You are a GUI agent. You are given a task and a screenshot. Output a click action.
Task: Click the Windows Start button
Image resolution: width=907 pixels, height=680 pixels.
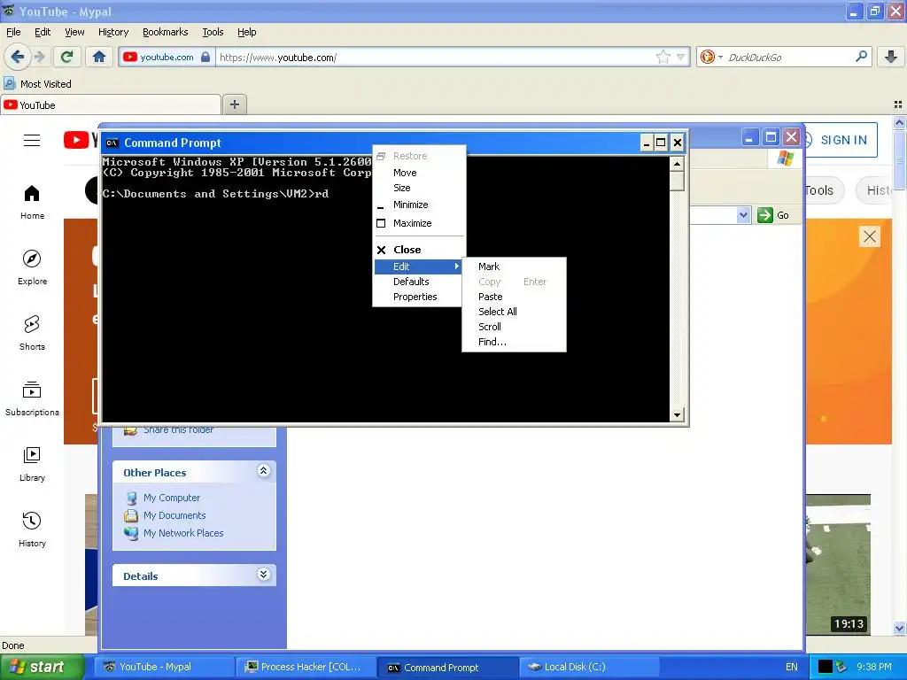click(x=42, y=667)
